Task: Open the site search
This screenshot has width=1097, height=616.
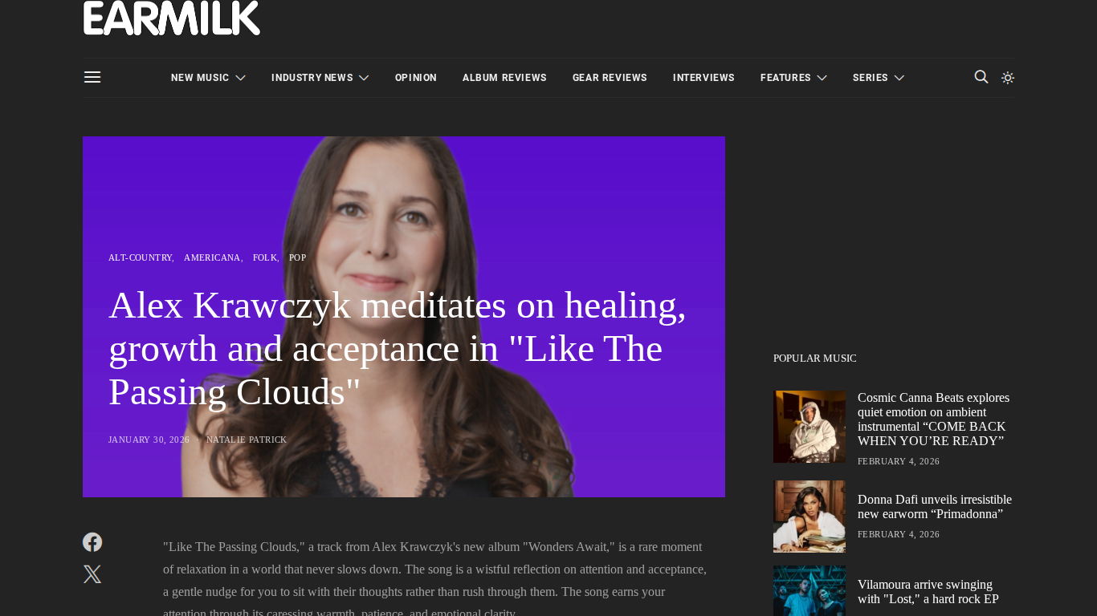Action: (x=981, y=77)
